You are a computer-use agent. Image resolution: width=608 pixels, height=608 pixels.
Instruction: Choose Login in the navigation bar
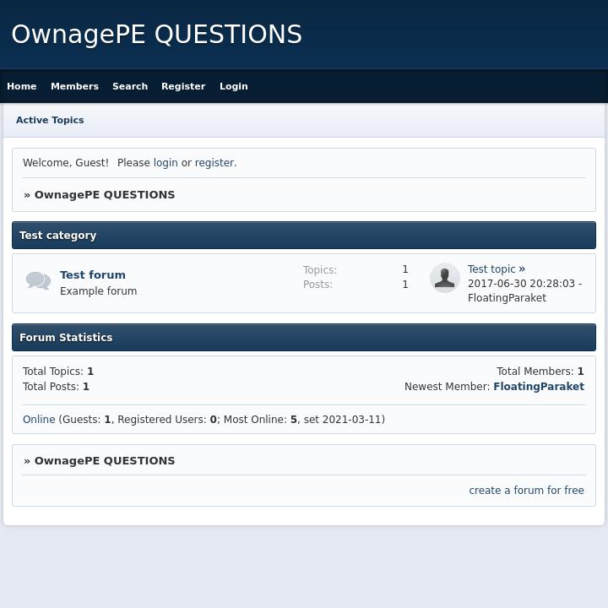[234, 86]
